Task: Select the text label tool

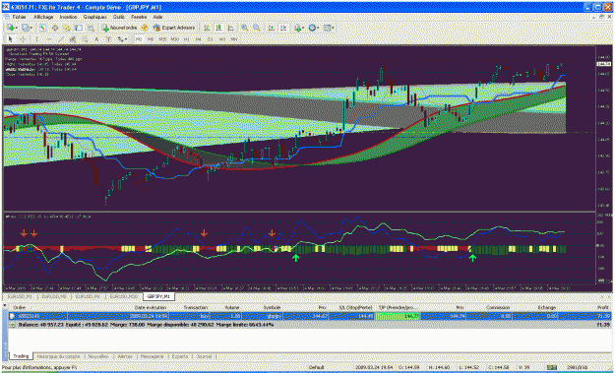Action: tap(108, 38)
